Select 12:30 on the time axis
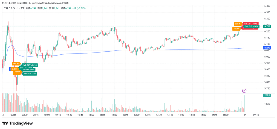This screenshot has width=277, height=129. tap(114, 115)
